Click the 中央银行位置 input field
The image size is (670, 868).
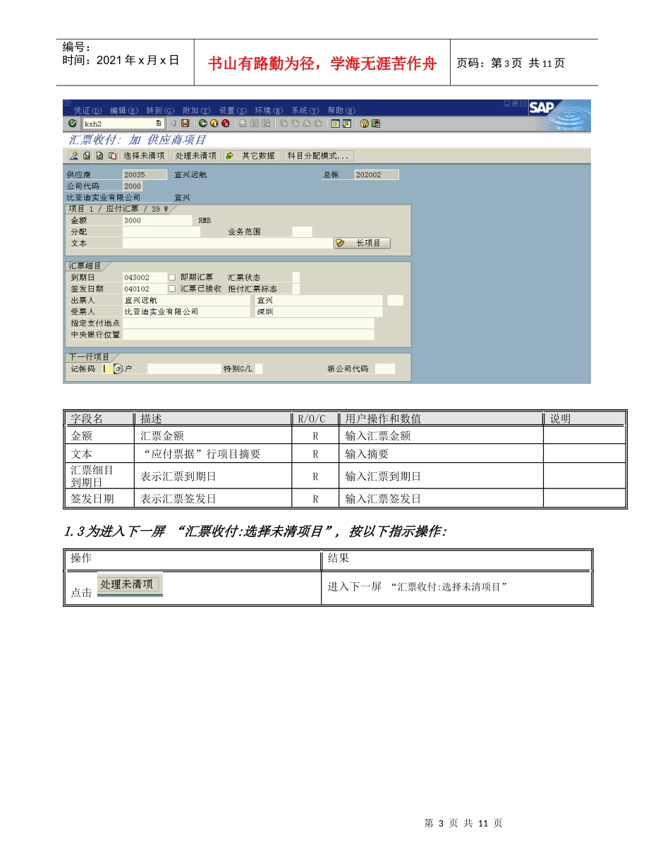[x=248, y=334]
